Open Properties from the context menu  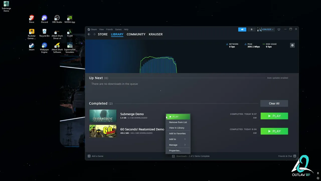(x=178, y=151)
